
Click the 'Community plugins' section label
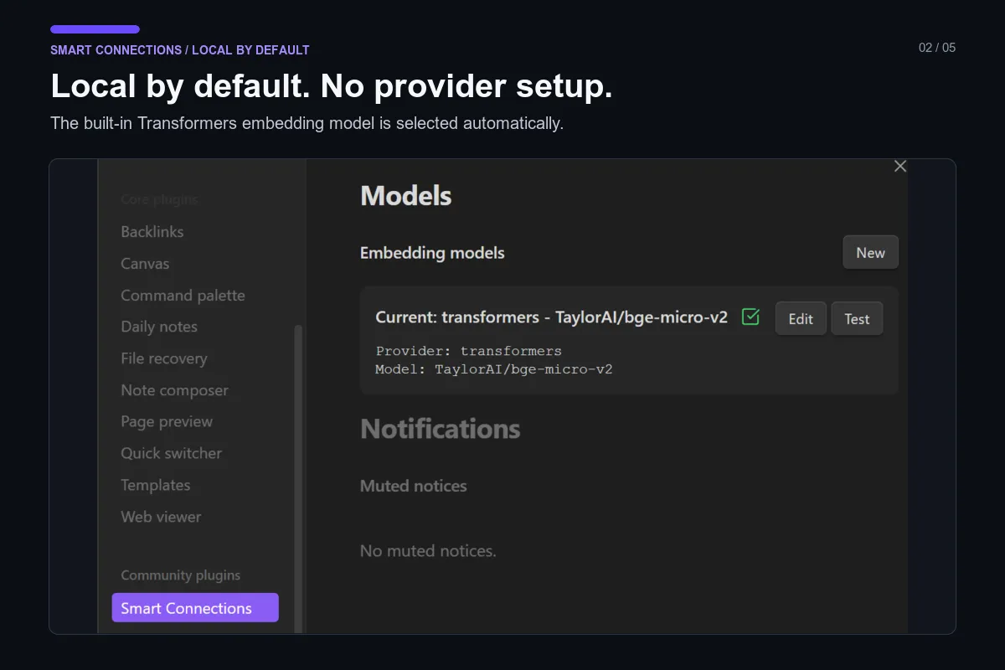(180, 575)
